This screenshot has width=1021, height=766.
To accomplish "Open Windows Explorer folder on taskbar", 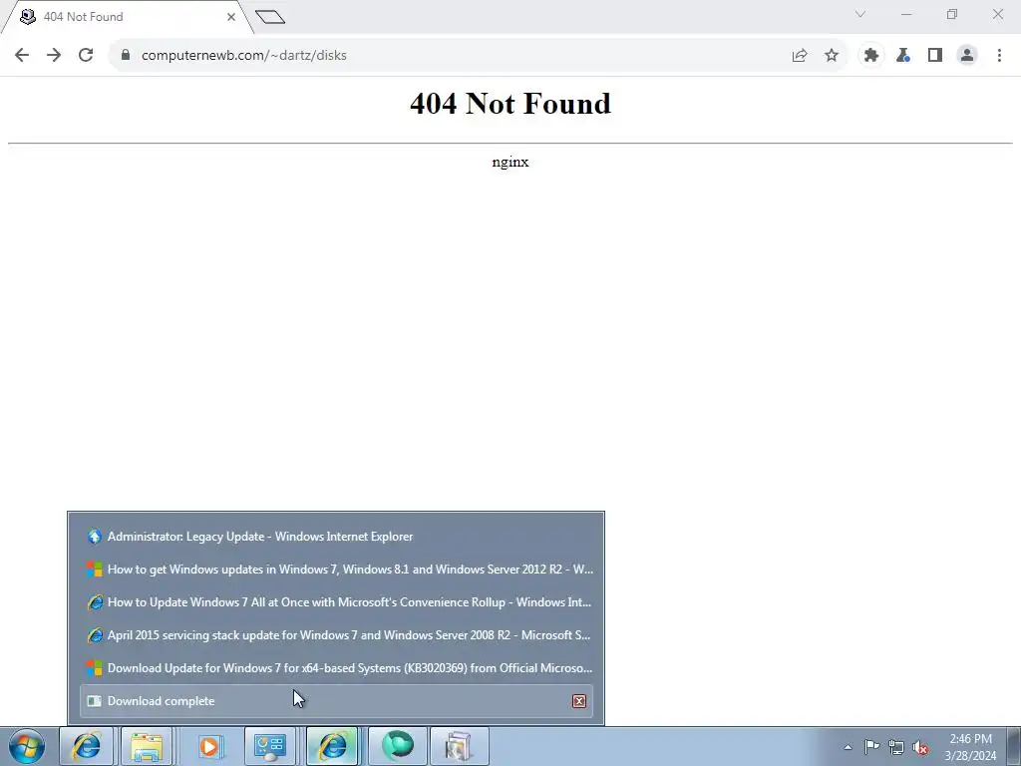I will [x=148, y=746].
